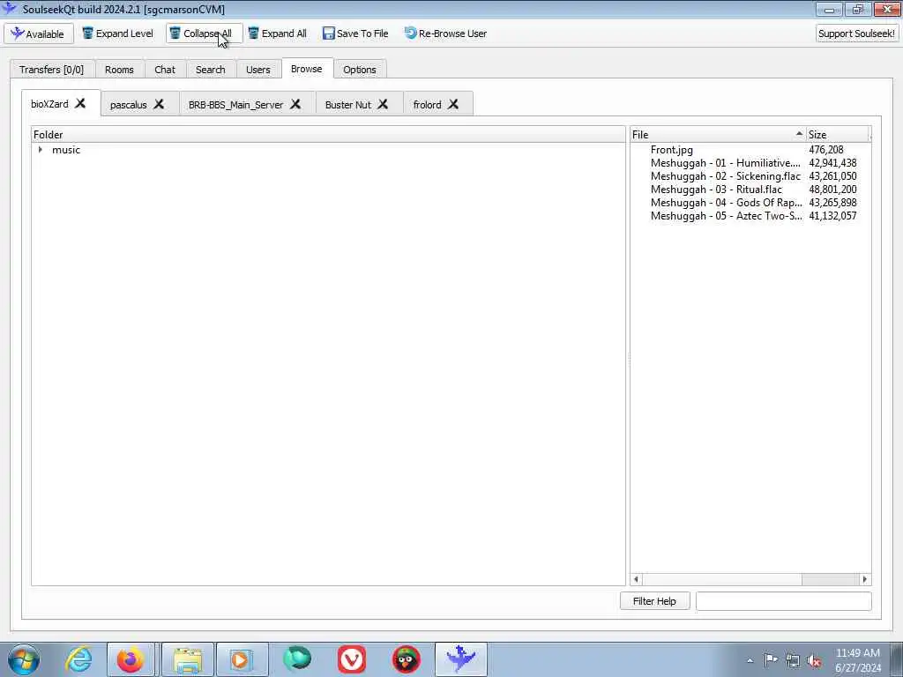Close the frolord browse tab
903x677 pixels.
click(454, 104)
